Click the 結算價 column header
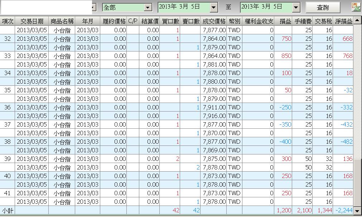The image size is (362, 217). pos(149,21)
